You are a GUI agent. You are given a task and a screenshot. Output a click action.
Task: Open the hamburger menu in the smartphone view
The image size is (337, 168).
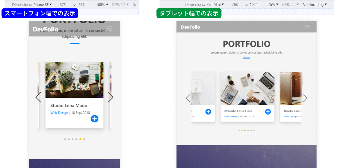pyautogui.click(x=110, y=29)
